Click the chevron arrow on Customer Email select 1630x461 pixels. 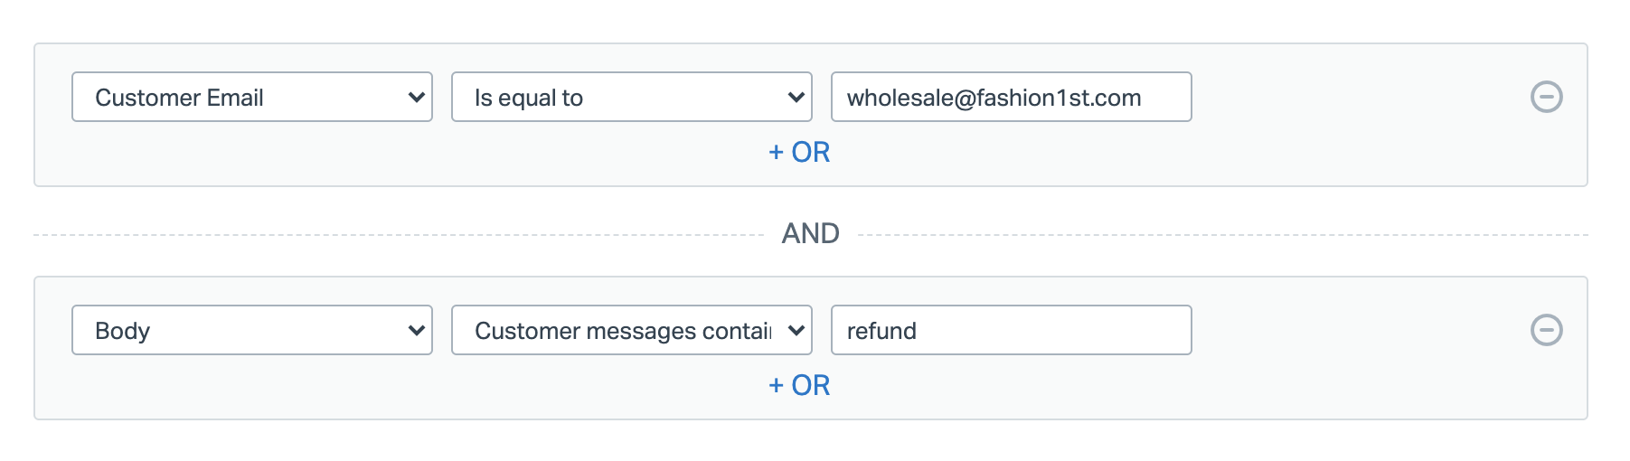(417, 97)
